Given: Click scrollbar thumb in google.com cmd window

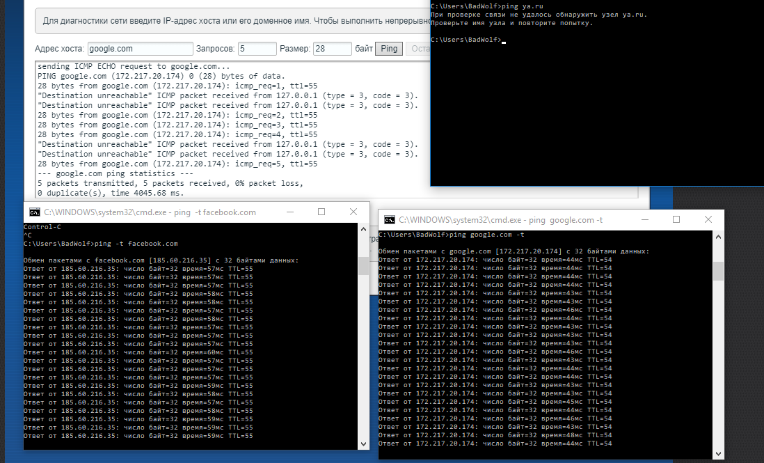Looking at the screenshot, I should 718,272.
